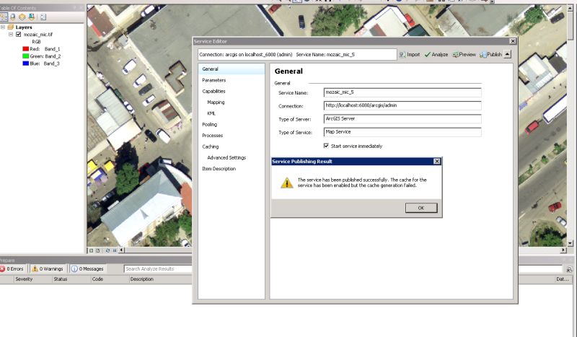The height and width of the screenshot is (337, 577).
Task: Click Import in Service Editor toolbar
Action: click(410, 55)
